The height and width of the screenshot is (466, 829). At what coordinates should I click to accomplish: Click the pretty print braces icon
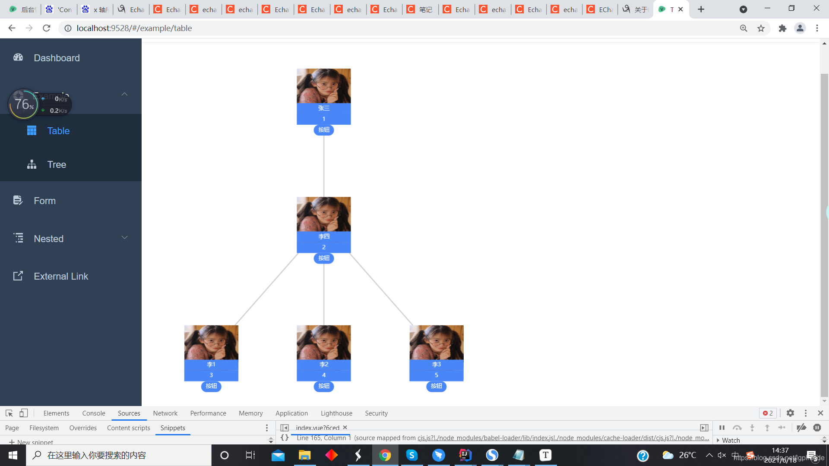click(285, 438)
